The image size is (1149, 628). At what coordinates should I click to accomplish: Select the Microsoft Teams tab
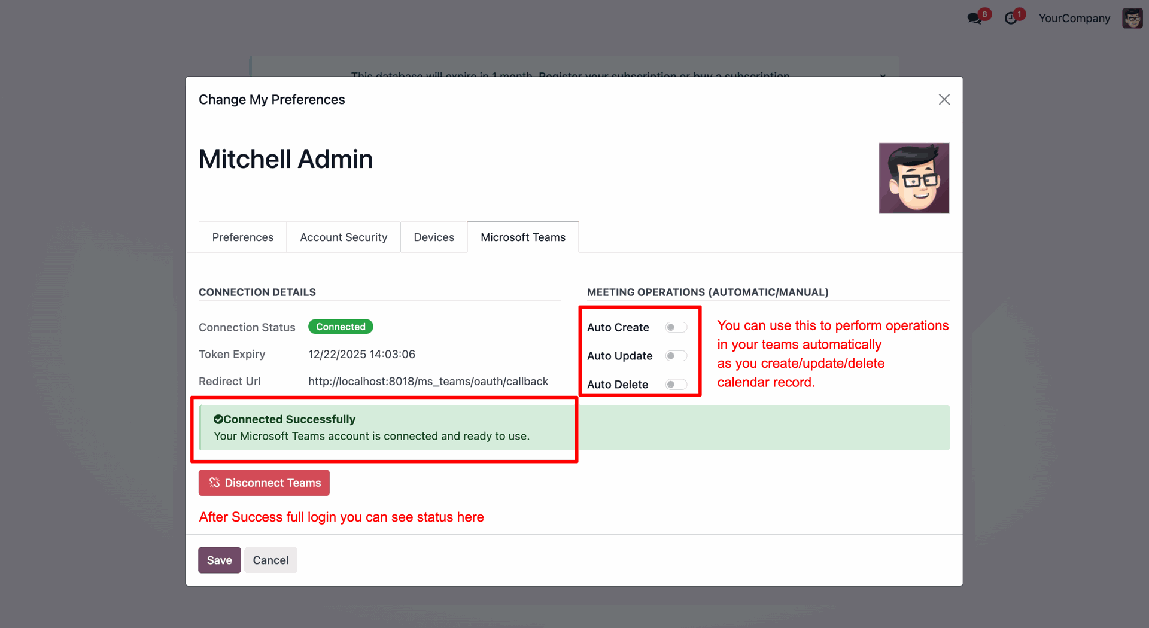523,237
